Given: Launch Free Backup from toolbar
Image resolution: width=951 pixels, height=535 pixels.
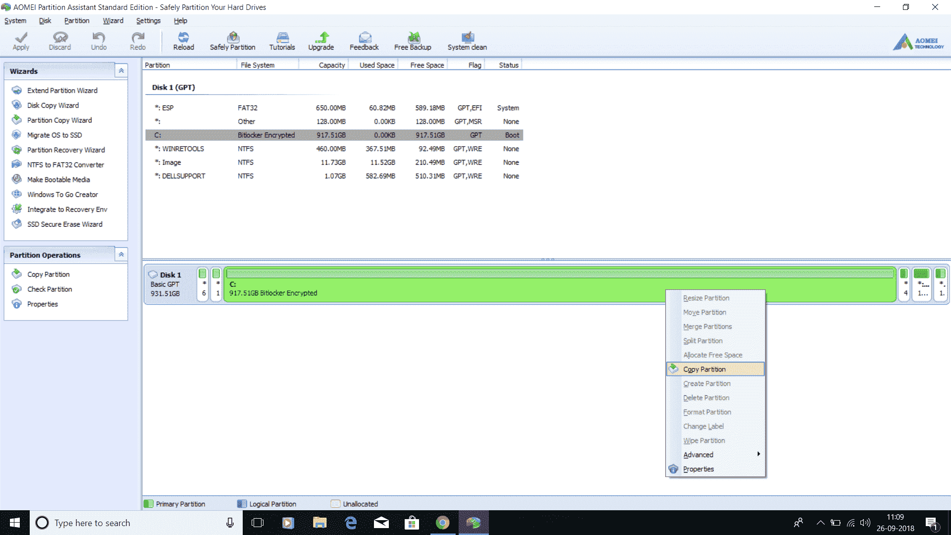Looking at the screenshot, I should (x=413, y=41).
